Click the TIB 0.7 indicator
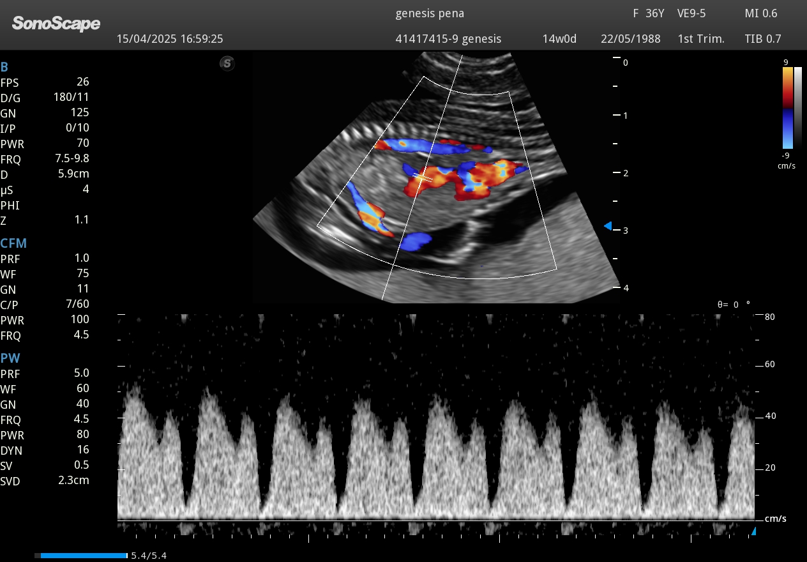Screen dimensions: 807x562 [x=762, y=38]
